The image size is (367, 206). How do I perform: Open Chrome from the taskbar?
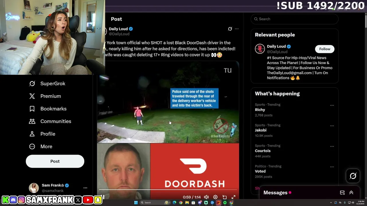click(x=181, y=203)
